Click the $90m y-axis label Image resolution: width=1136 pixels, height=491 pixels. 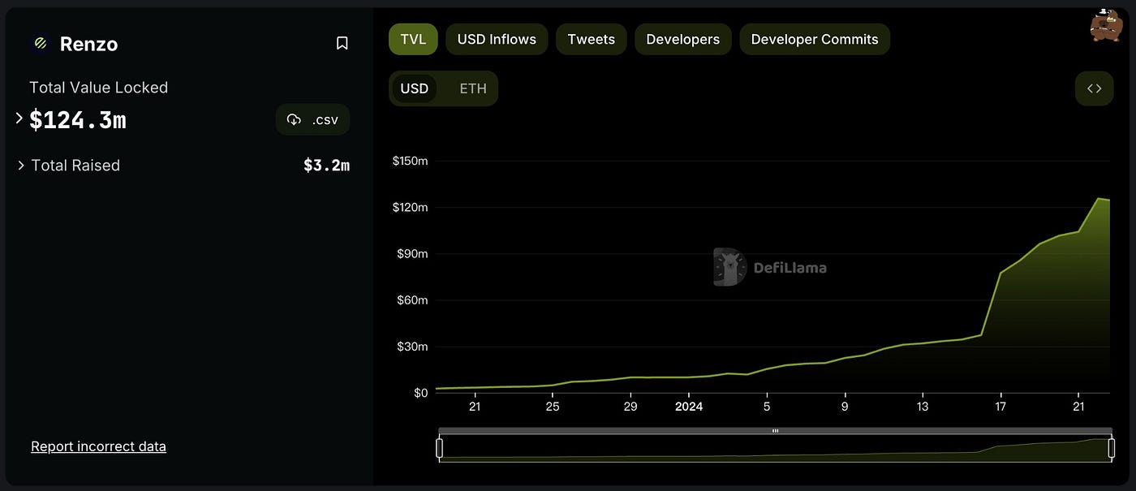tap(412, 254)
